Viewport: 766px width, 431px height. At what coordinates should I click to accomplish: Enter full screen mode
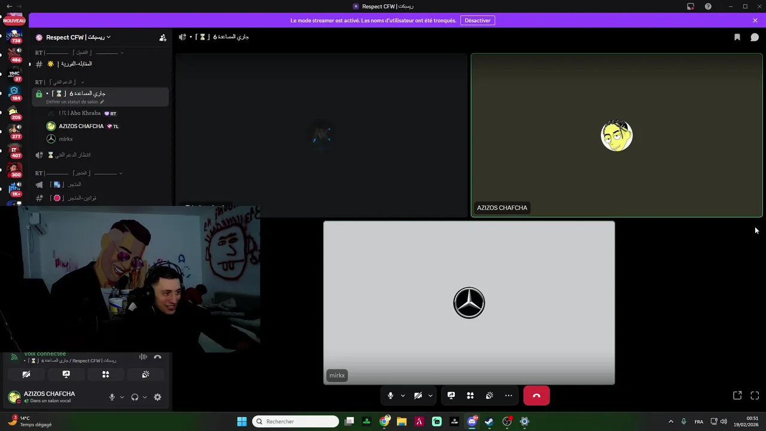click(x=755, y=396)
